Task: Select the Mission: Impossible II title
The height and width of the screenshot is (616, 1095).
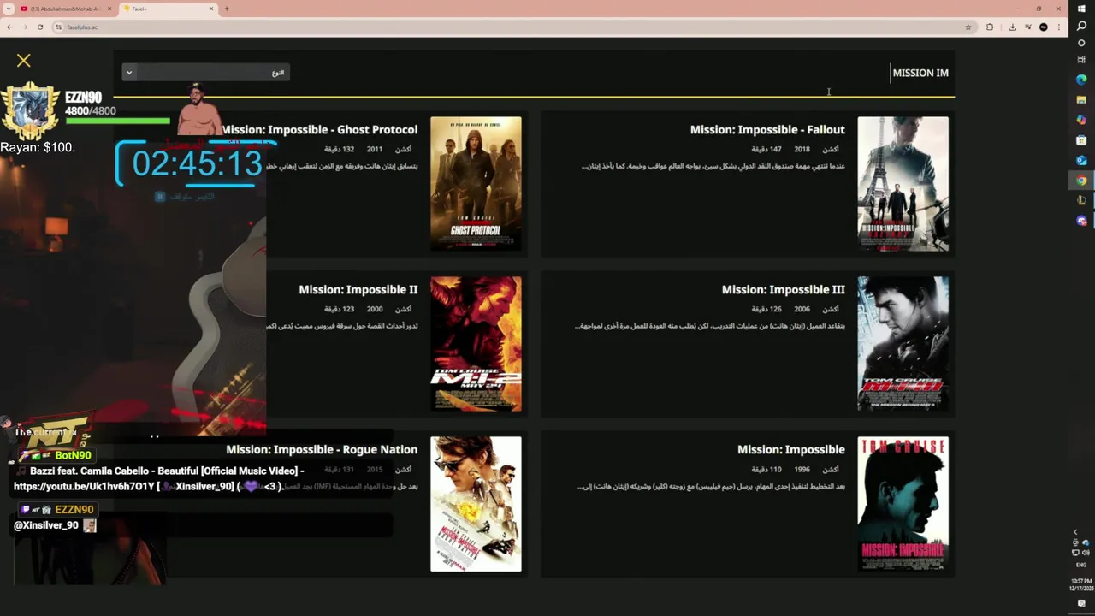Action: [358, 290]
